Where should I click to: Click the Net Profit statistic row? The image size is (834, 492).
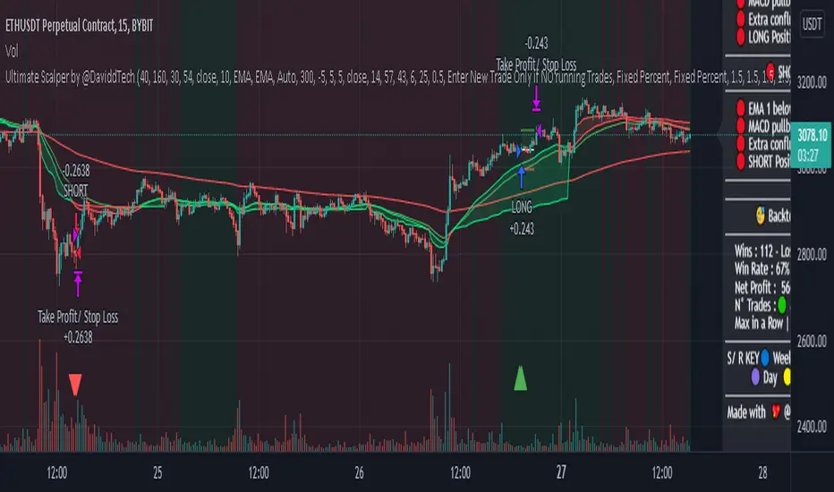pos(762,288)
